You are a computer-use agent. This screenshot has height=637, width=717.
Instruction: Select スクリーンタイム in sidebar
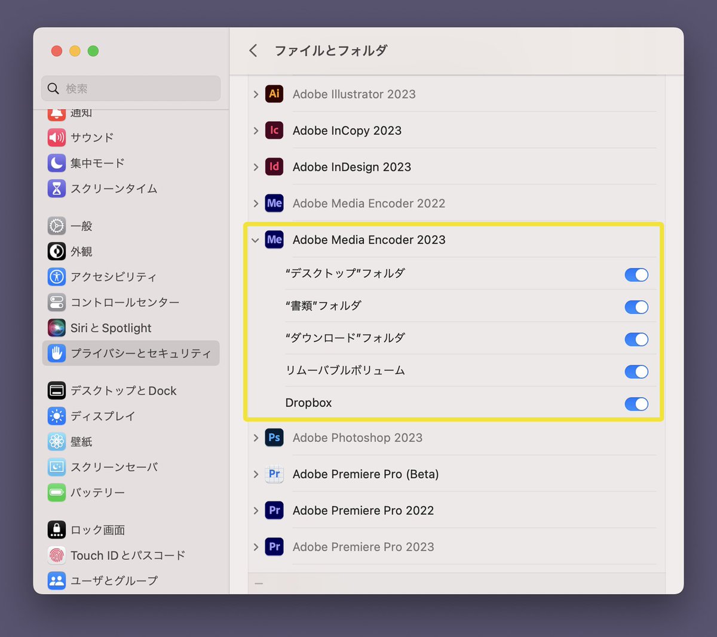click(x=131, y=189)
